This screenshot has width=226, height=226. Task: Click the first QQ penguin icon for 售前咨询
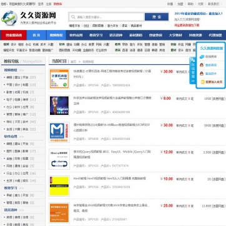click(x=202, y=65)
